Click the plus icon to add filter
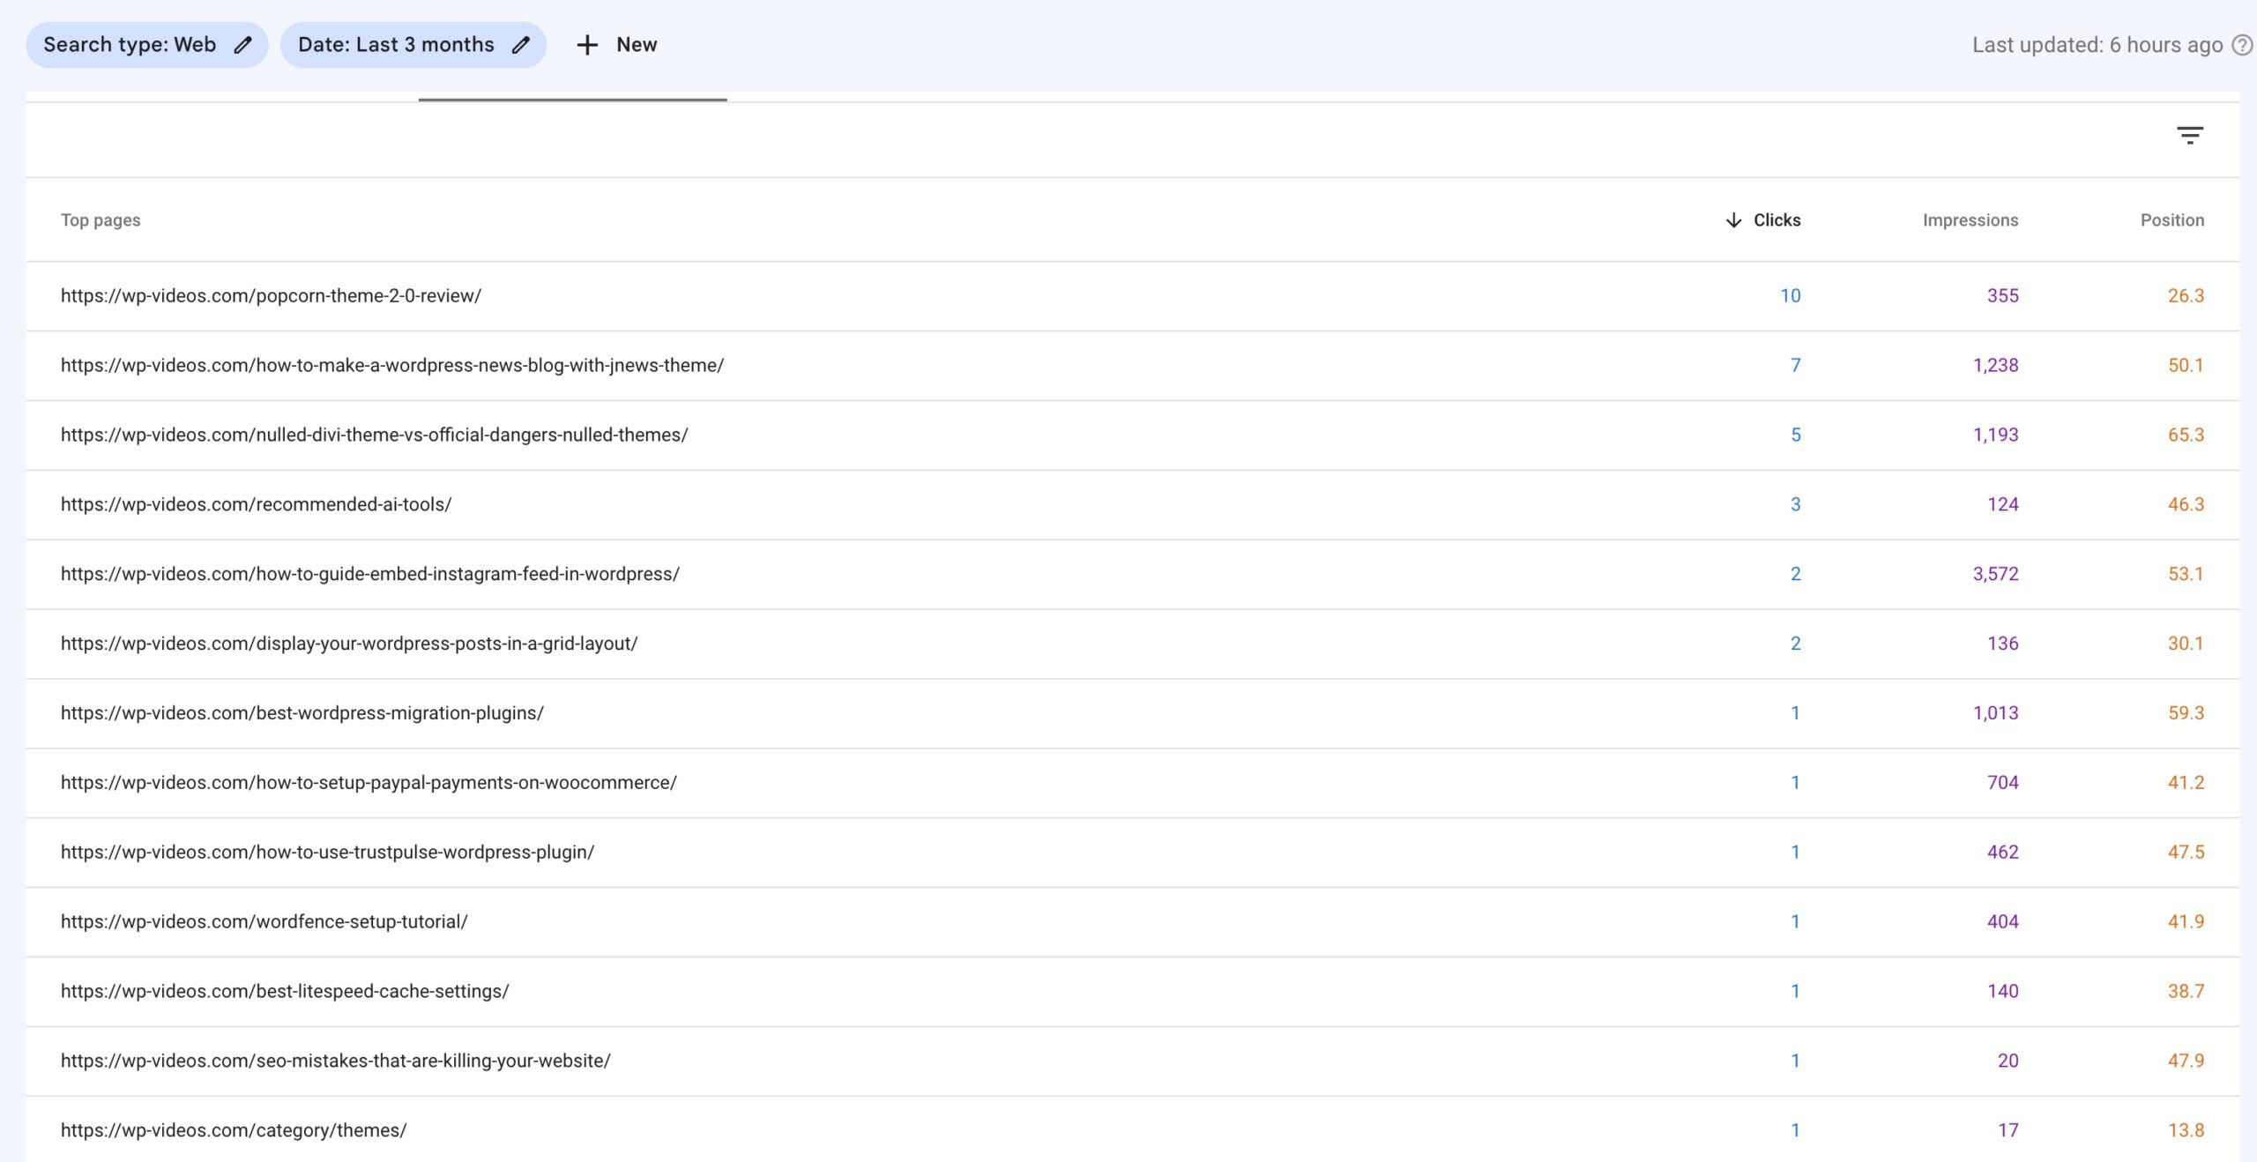The height and width of the screenshot is (1162, 2257). 587,45
